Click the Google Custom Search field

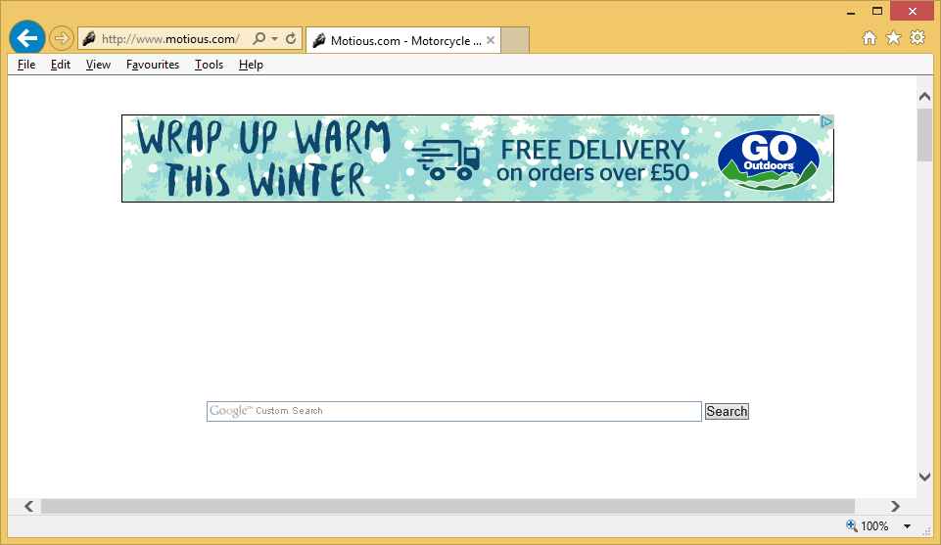coord(453,411)
